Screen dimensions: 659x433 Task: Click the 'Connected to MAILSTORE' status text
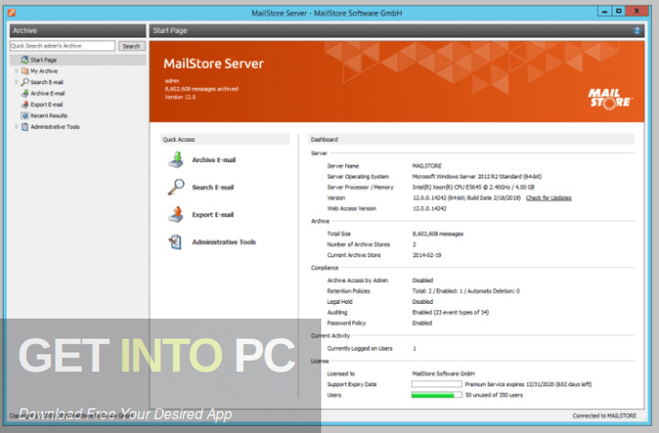coord(604,416)
